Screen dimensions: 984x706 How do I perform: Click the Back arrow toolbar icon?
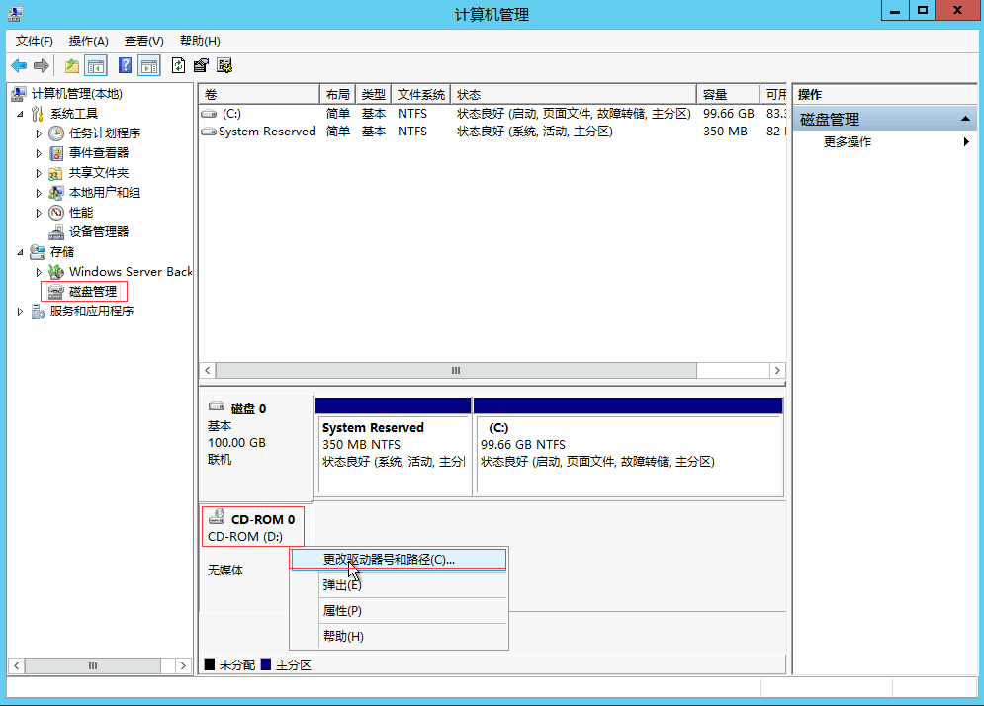18,65
